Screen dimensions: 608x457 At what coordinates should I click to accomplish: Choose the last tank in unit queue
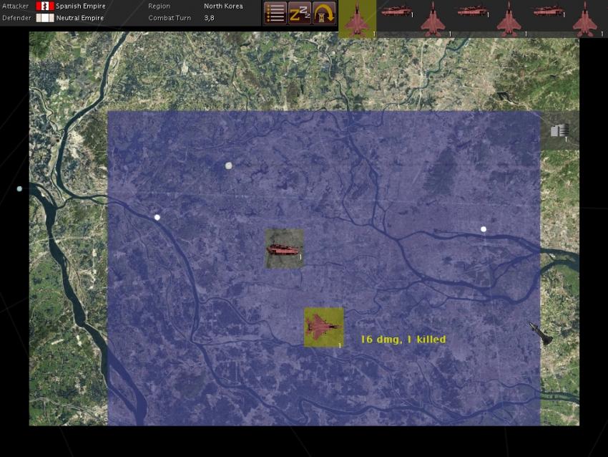pos(548,12)
